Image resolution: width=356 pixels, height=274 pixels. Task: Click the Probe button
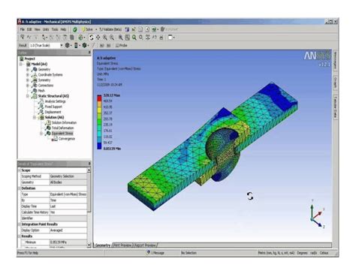click(122, 46)
